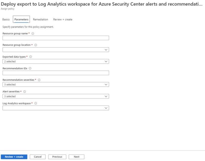This screenshot has width=205, height=161.
Task: Focus the Resource group name field
Action: pyautogui.click(x=56, y=38)
